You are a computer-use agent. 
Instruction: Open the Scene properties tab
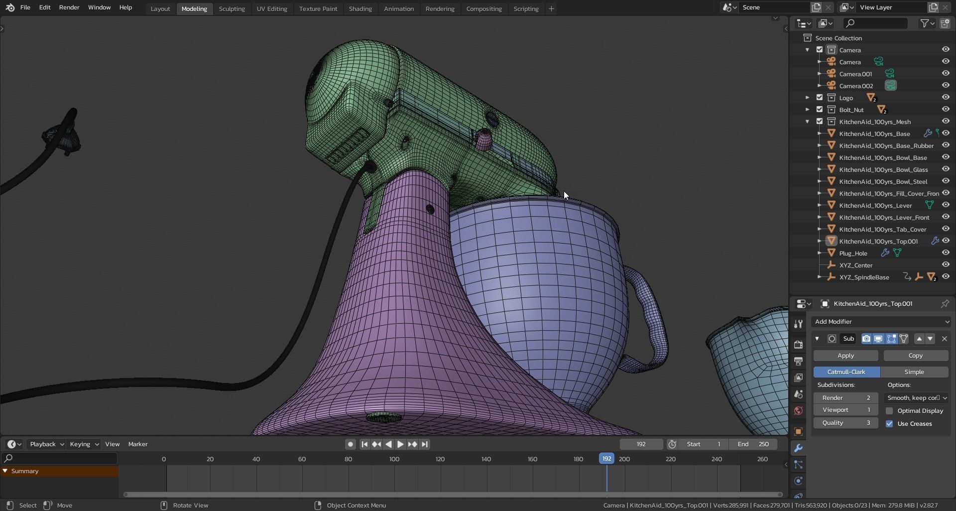[798, 394]
